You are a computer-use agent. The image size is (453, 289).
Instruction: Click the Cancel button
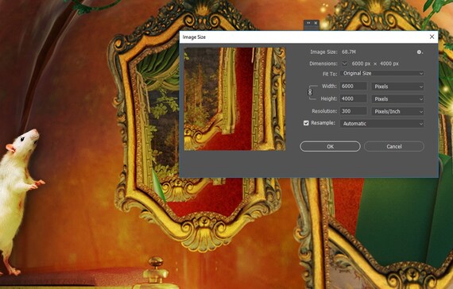coord(394,146)
